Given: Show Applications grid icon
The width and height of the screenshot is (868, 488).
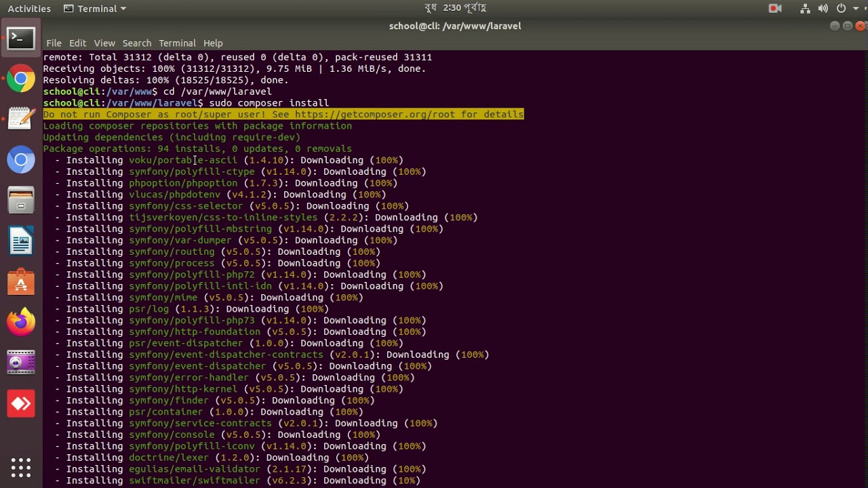Looking at the screenshot, I should coord(21,467).
